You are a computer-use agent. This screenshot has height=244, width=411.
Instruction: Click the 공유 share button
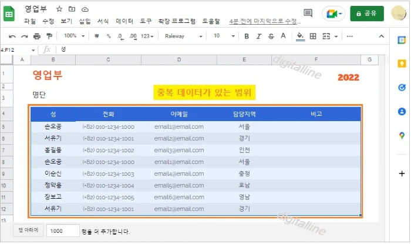(367, 14)
